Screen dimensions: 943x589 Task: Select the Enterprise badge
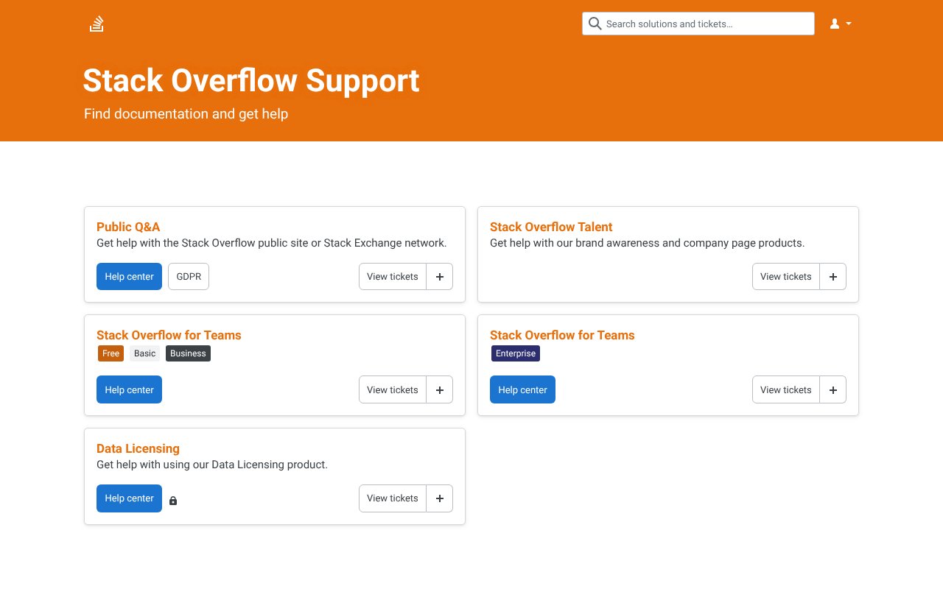pyautogui.click(x=516, y=353)
